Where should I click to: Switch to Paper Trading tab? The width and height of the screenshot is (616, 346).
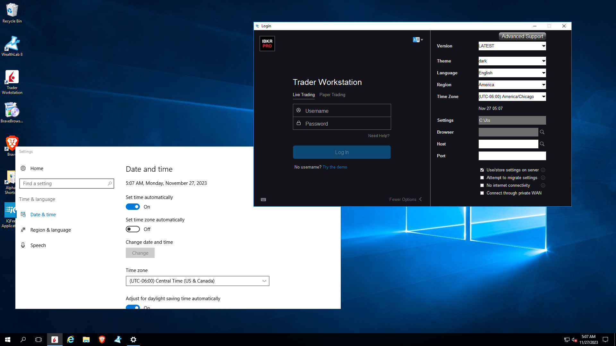332,95
